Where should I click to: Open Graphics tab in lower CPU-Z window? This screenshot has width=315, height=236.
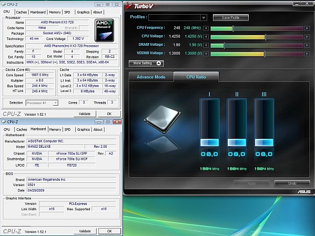point(84,129)
